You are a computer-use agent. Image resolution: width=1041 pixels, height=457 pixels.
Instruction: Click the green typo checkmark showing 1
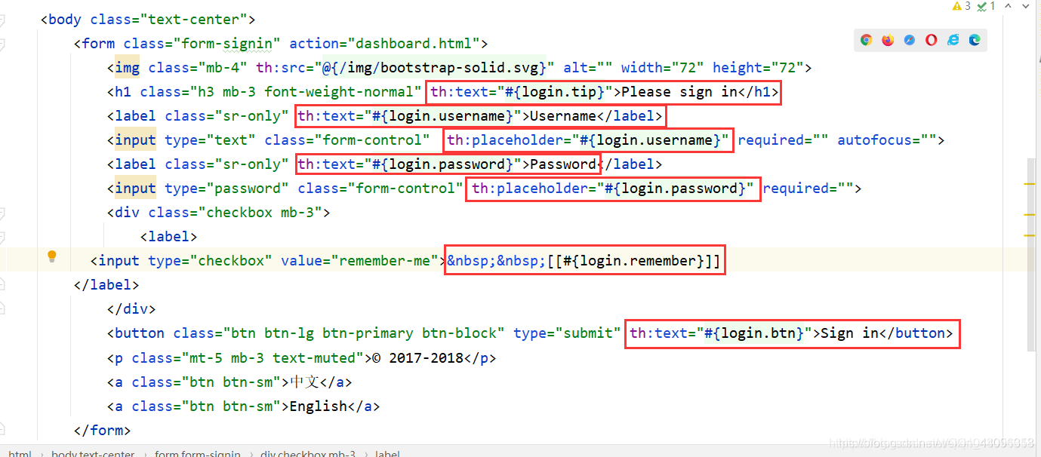click(987, 6)
